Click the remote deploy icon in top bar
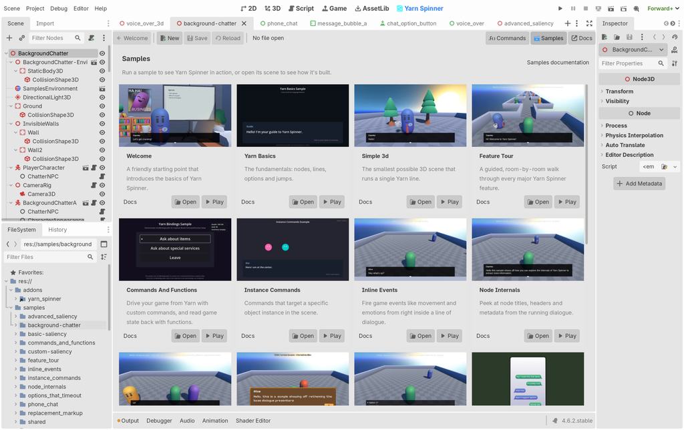The height and width of the screenshot is (430, 684). 598,8
